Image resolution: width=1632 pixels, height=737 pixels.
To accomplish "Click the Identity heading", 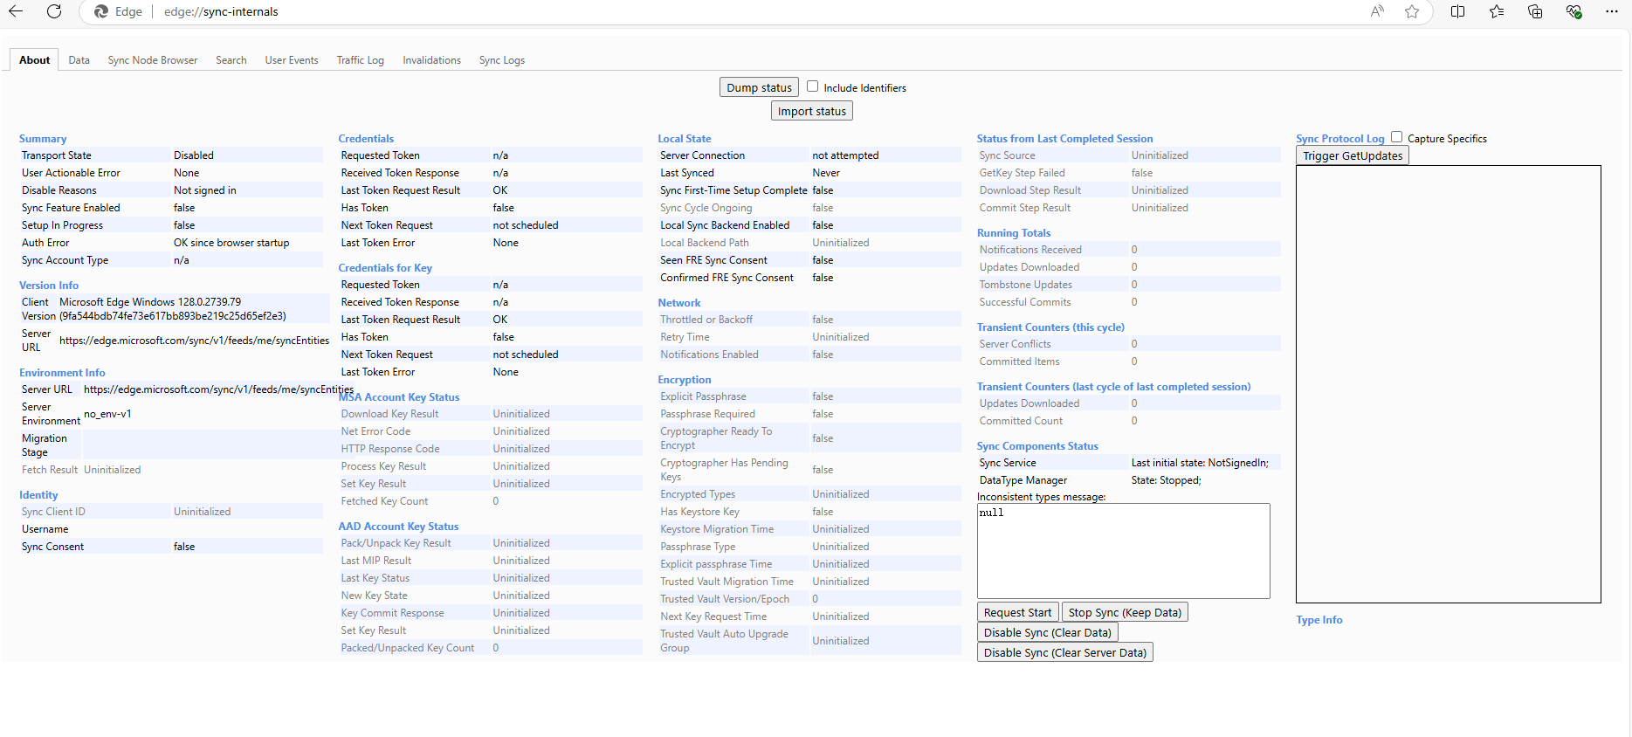I will tap(38, 494).
